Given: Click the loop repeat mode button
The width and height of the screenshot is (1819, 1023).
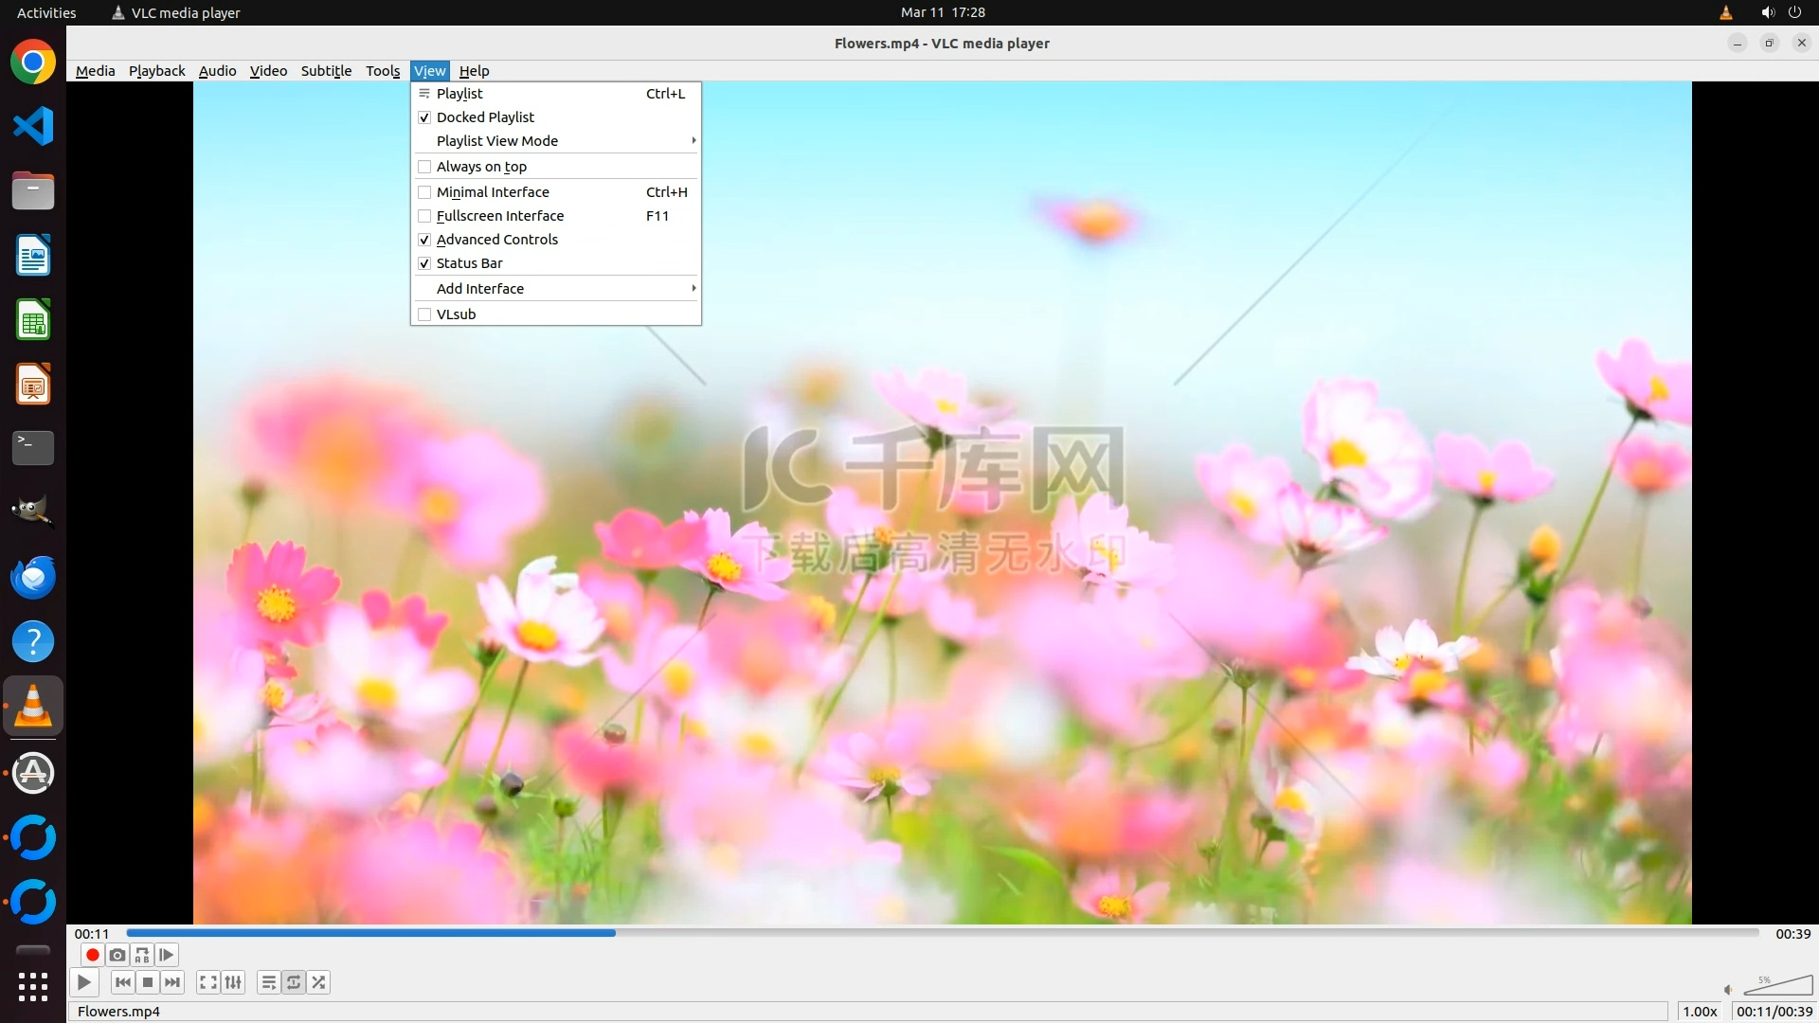Looking at the screenshot, I should (x=294, y=982).
